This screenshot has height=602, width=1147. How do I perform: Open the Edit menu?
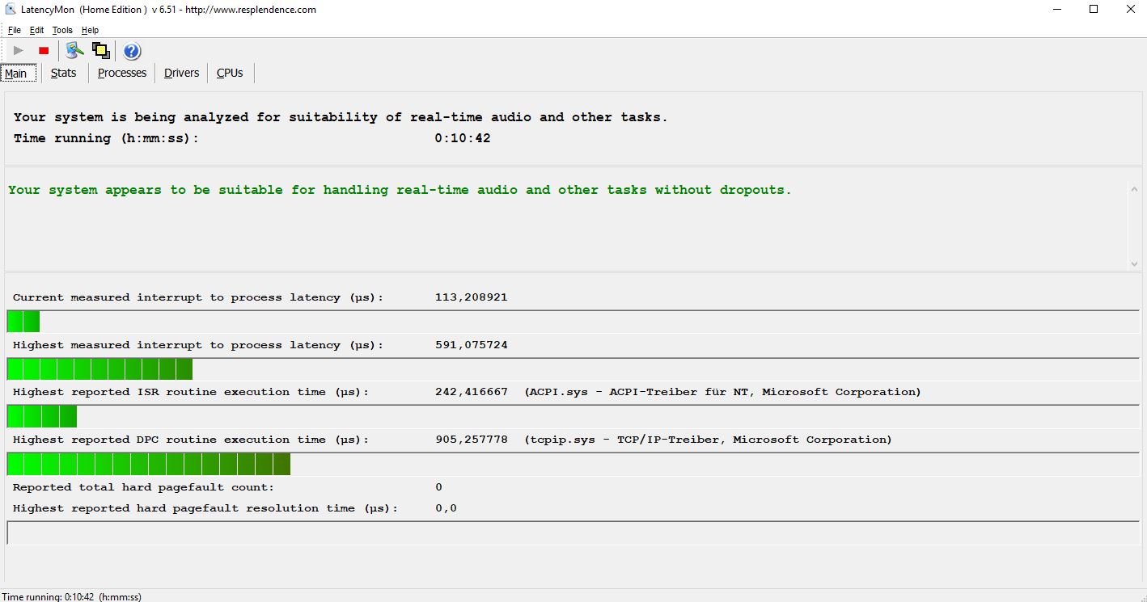point(37,30)
